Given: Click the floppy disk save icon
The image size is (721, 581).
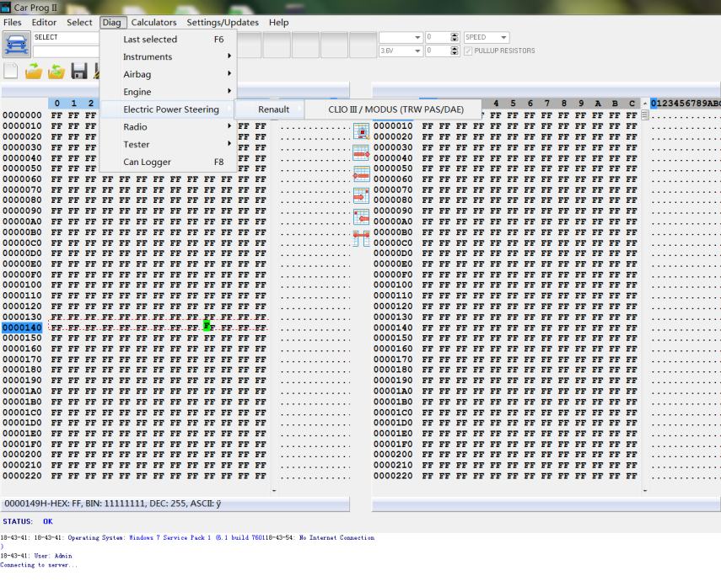Looking at the screenshot, I should tap(79, 72).
